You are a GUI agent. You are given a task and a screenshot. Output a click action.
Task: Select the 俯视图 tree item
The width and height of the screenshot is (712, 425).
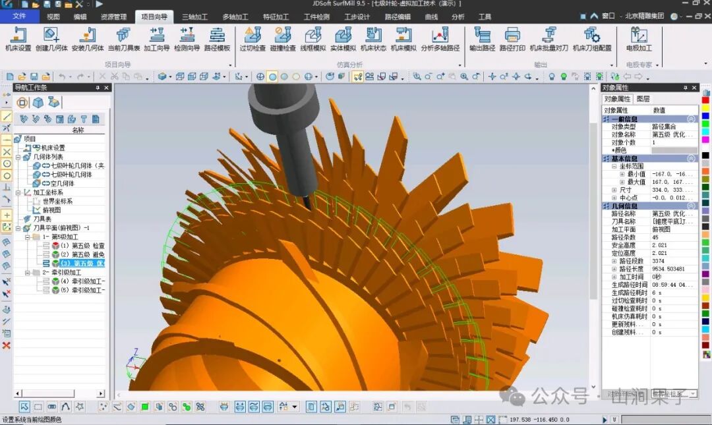pos(51,210)
